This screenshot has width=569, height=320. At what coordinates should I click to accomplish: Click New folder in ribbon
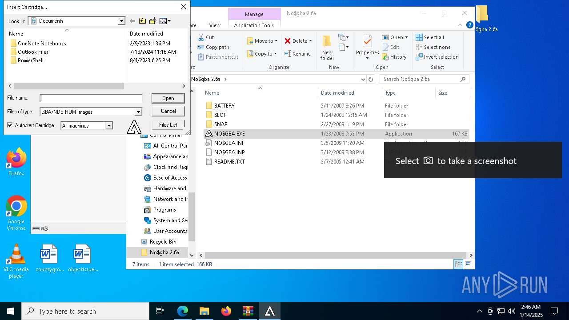pos(327,48)
